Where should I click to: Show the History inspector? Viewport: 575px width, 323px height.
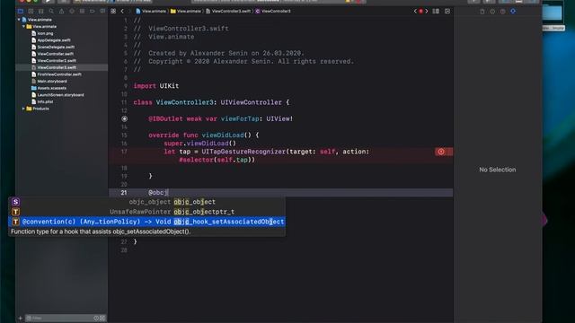point(492,12)
